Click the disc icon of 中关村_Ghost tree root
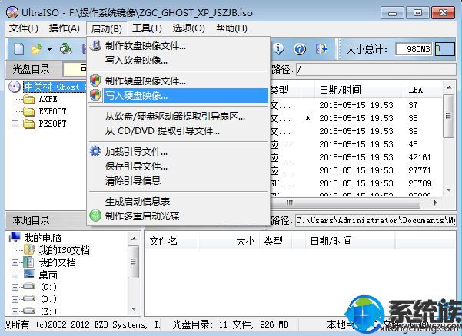 [15, 87]
